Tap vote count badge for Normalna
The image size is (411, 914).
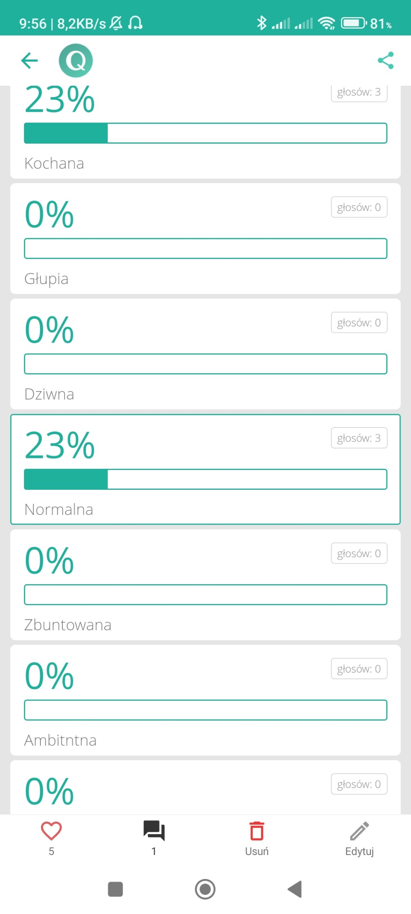[x=359, y=438]
